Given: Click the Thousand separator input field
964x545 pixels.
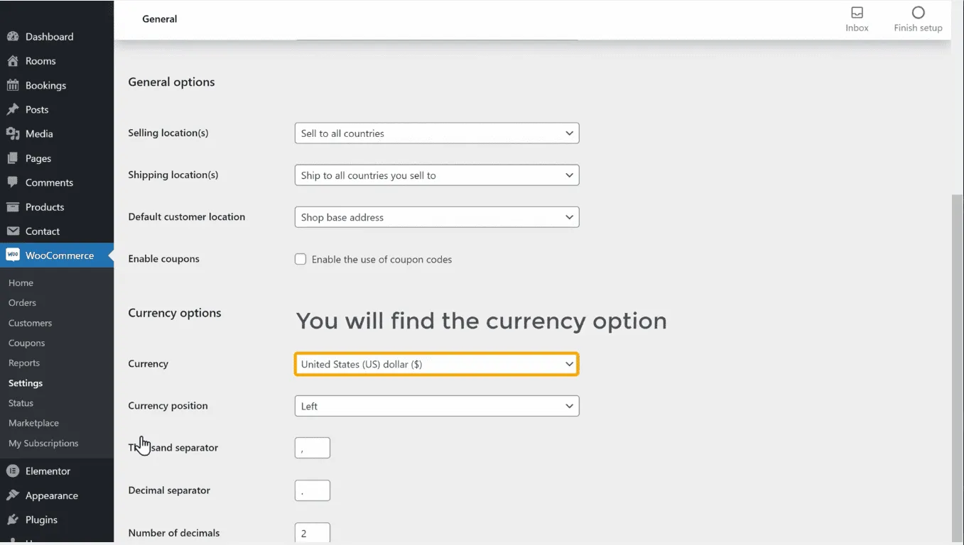Looking at the screenshot, I should click(313, 448).
